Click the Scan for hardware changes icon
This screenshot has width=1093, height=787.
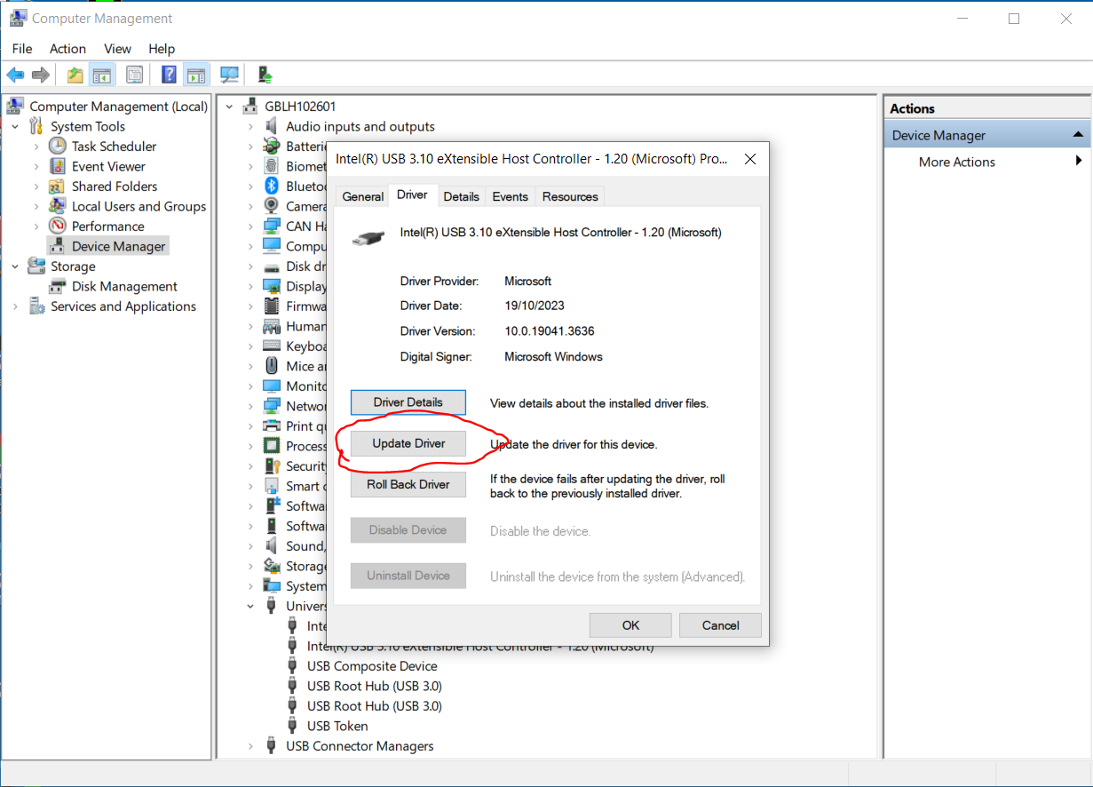coord(230,76)
